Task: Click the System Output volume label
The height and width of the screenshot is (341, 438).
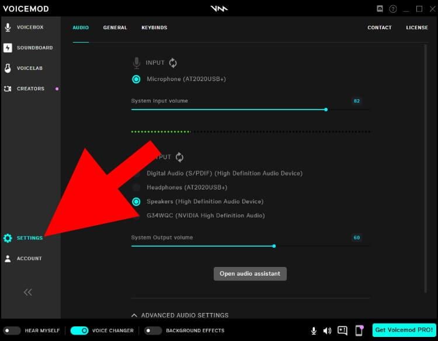Action: 162,238
